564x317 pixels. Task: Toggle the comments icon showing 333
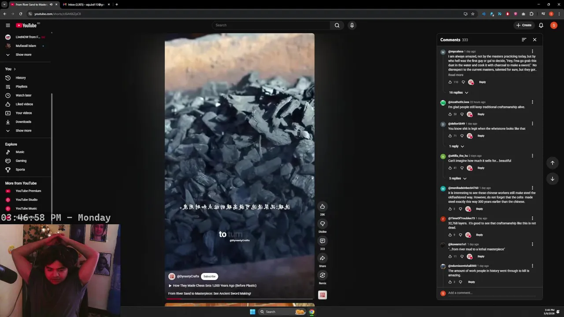(x=323, y=241)
